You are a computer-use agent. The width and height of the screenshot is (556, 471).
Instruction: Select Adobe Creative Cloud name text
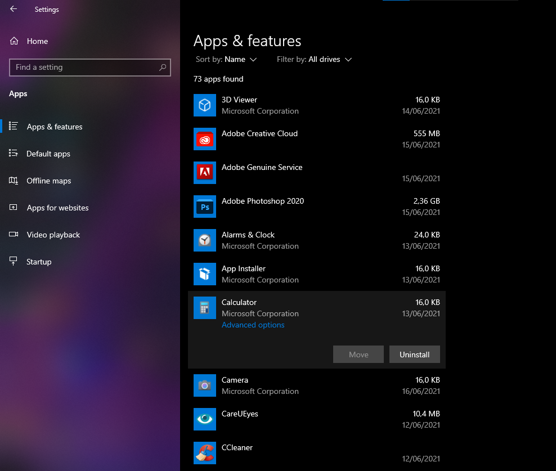[259, 133]
